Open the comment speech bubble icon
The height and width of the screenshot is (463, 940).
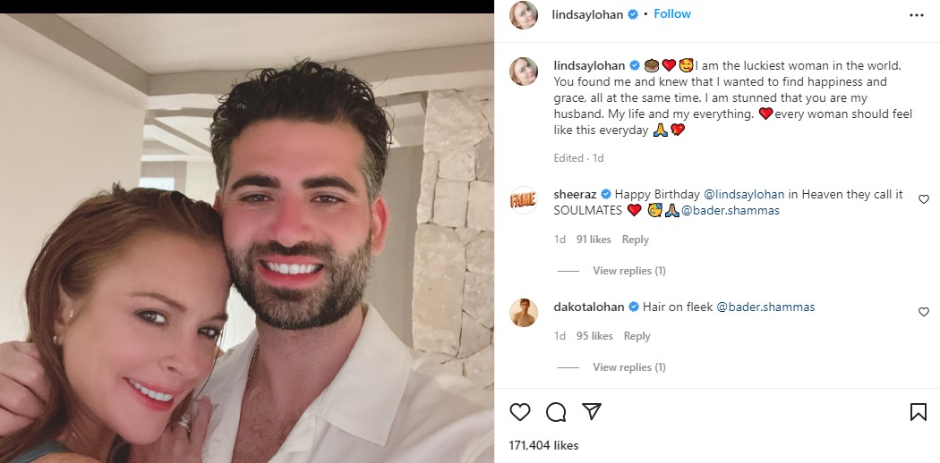coord(556,411)
